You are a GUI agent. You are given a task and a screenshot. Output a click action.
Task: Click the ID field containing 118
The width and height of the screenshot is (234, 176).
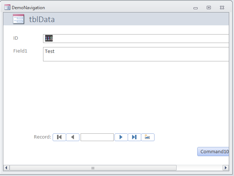[x=136, y=38]
